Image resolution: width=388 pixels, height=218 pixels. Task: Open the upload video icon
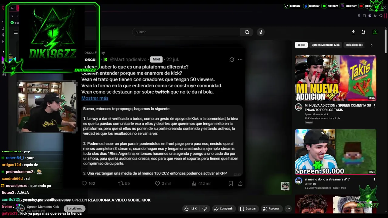point(353,32)
